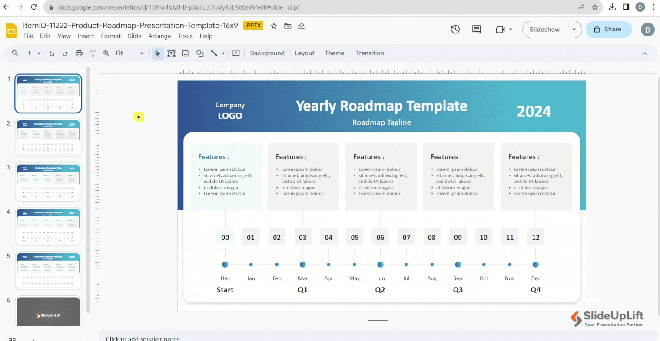Undo the last action
Screen dimensions: 660x341
coord(52,53)
